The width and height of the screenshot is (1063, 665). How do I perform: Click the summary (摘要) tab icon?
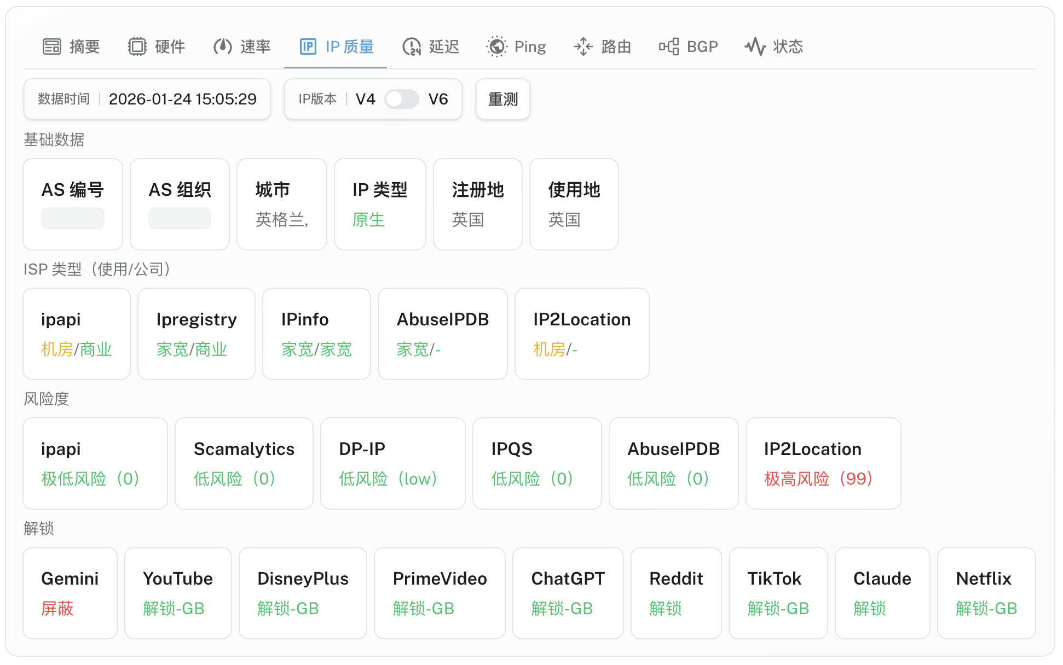coord(52,47)
